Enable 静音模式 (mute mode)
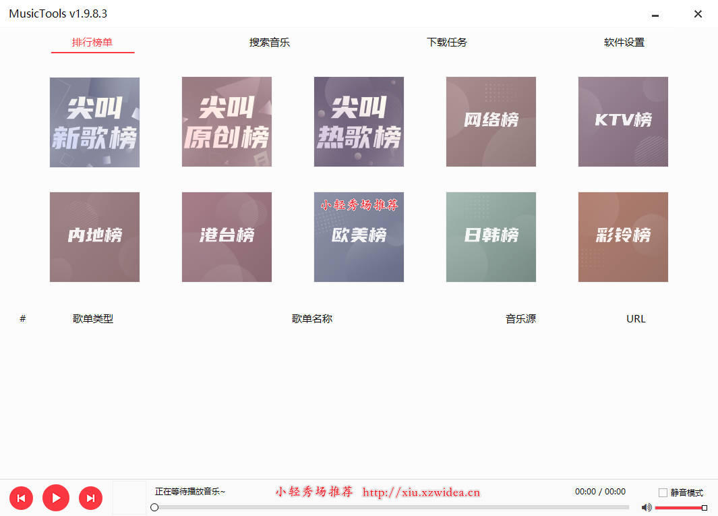The width and height of the screenshot is (718, 516). pyautogui.click(x=663, y=492)
